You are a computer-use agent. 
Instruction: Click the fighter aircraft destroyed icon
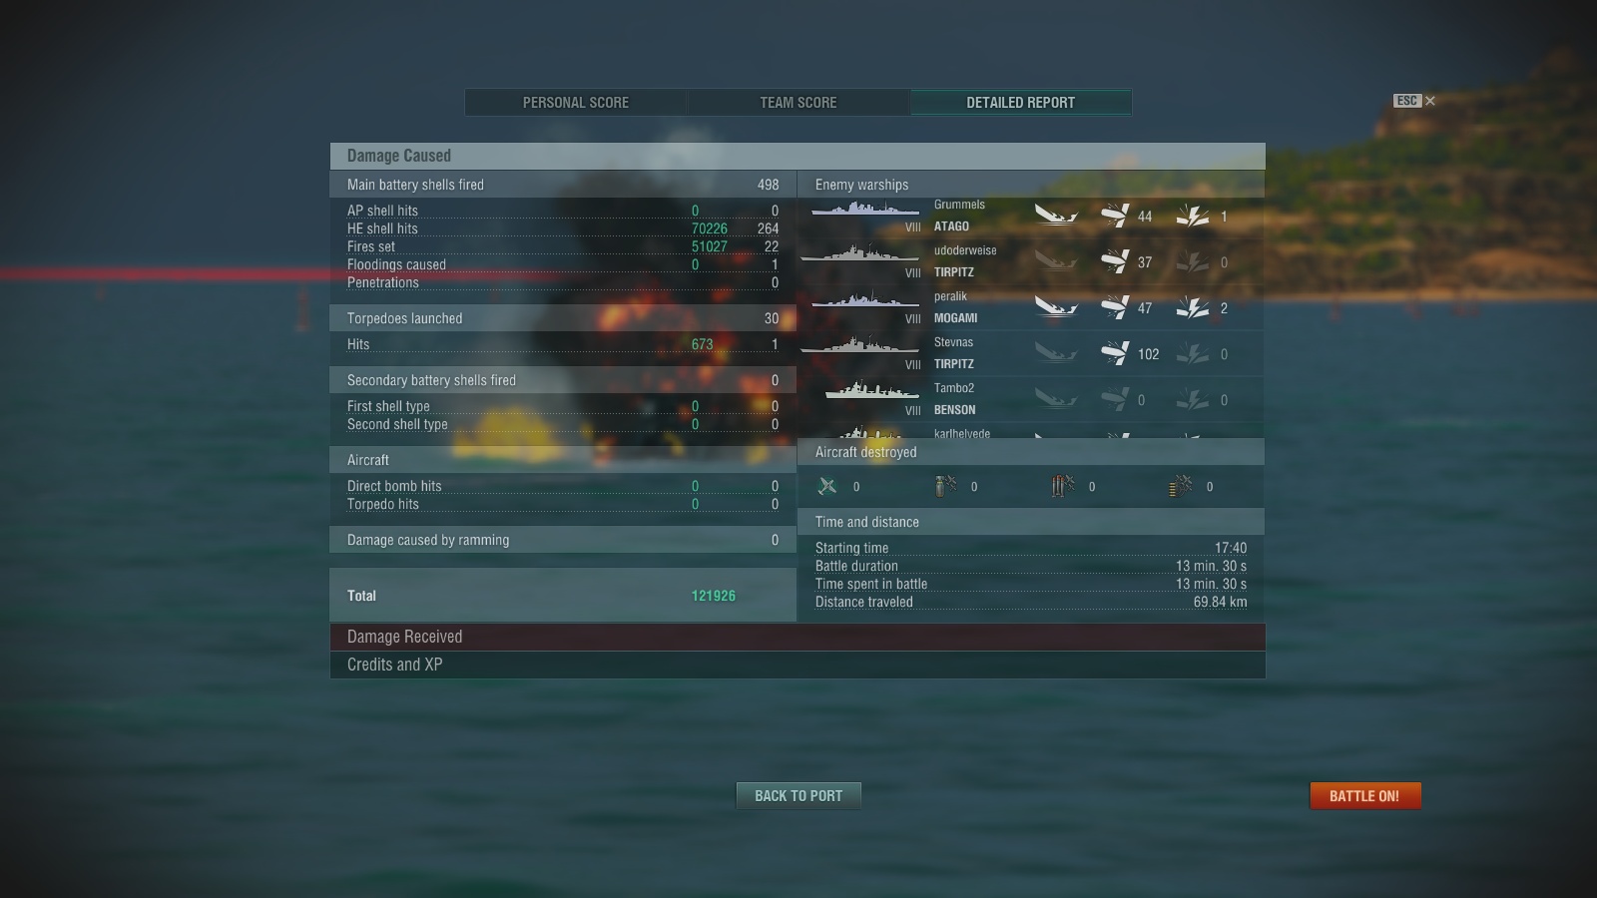(x=827, y=486)
